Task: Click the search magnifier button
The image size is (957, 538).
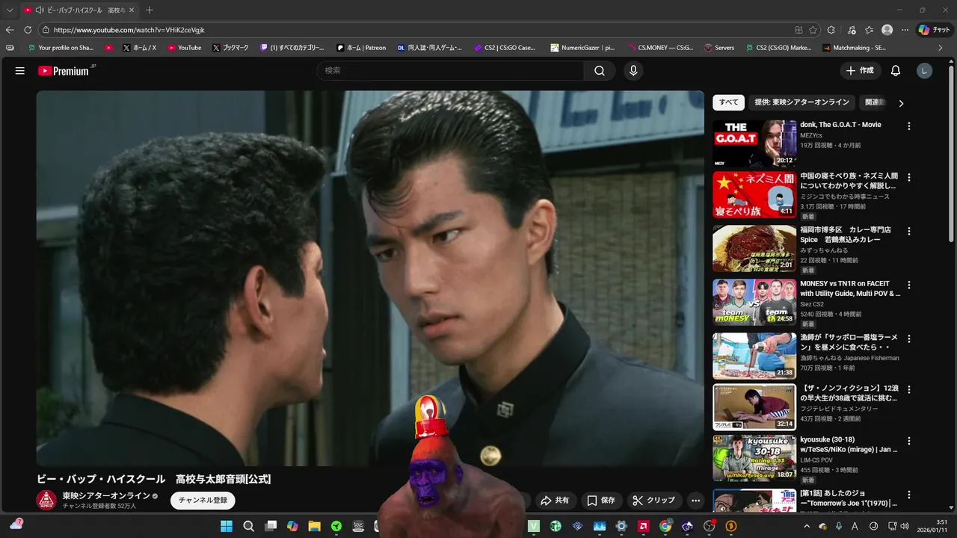Action: point(600,71)
